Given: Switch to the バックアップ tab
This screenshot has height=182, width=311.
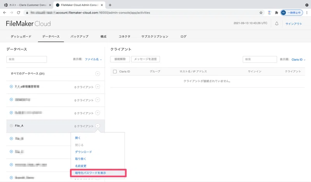Looking at the screenshot, I should tap(79, 36).
